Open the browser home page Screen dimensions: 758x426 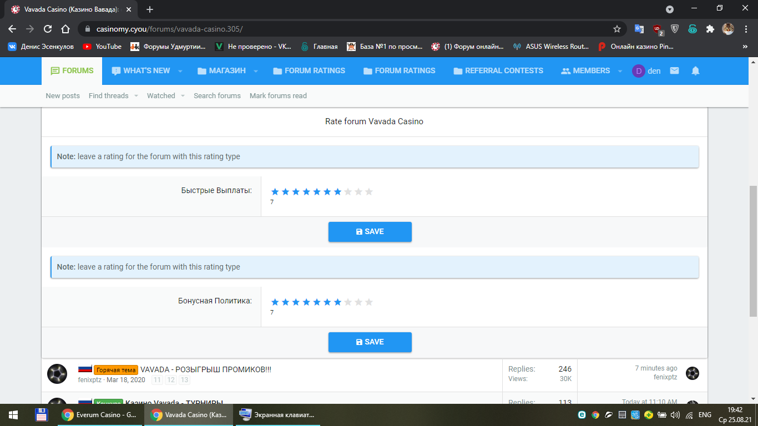point(65,29)
